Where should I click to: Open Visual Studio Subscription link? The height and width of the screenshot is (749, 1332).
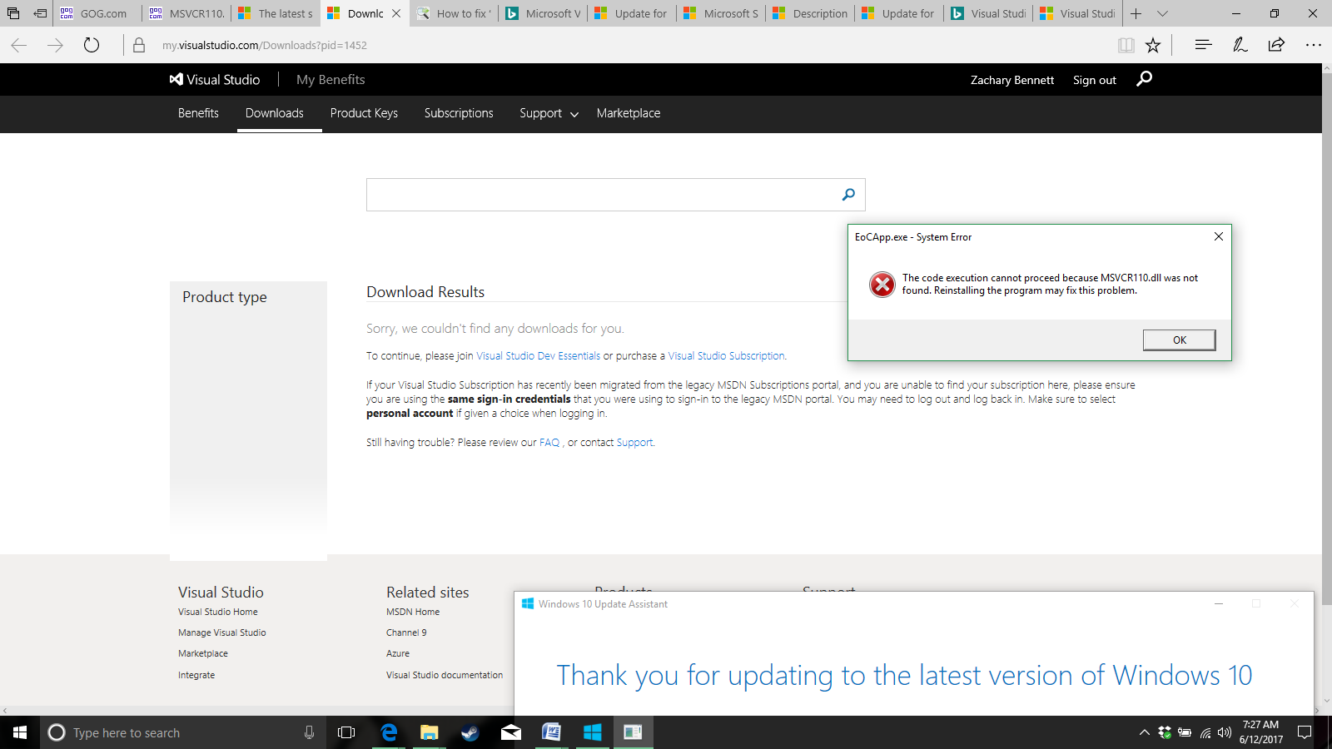(726, 355)
